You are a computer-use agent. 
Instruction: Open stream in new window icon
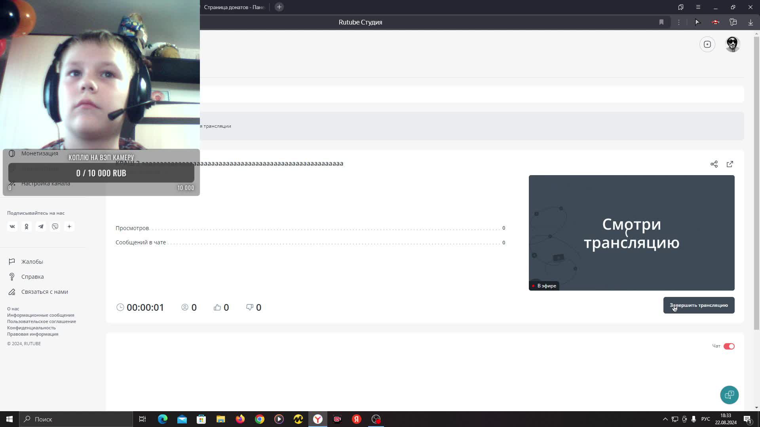(730, 164)
